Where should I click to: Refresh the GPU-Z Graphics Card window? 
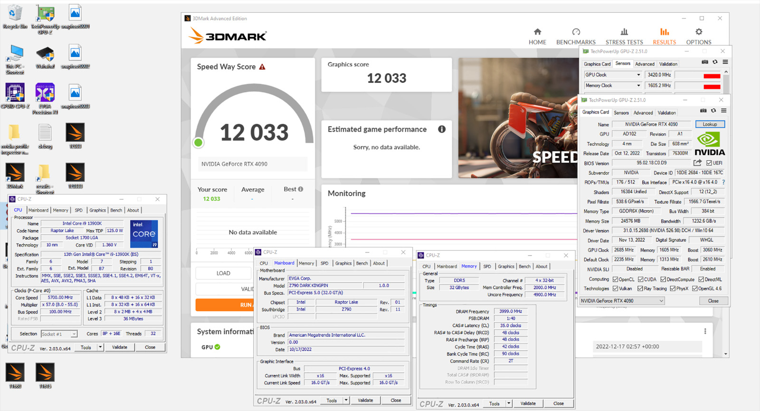[x=713, y=111]
